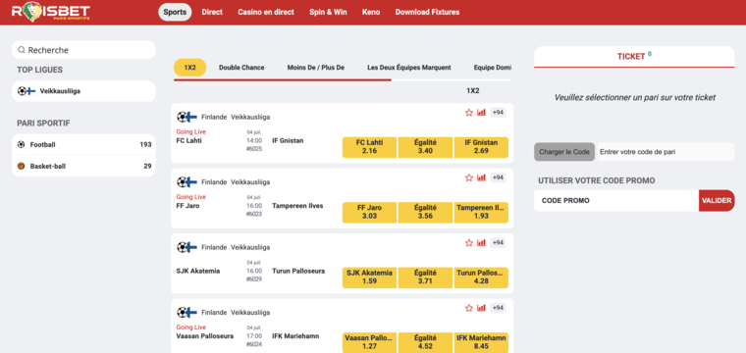Bet on IFK Mariehamn at 8.45
This screenshot has height=353, width=746.
481,342
